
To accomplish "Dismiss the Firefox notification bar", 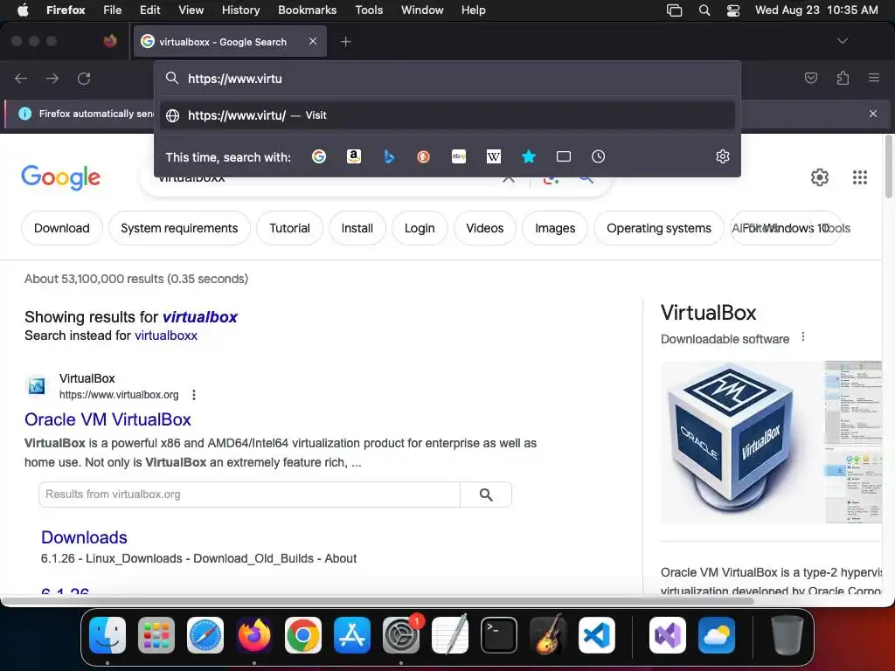I will (873, 114).
